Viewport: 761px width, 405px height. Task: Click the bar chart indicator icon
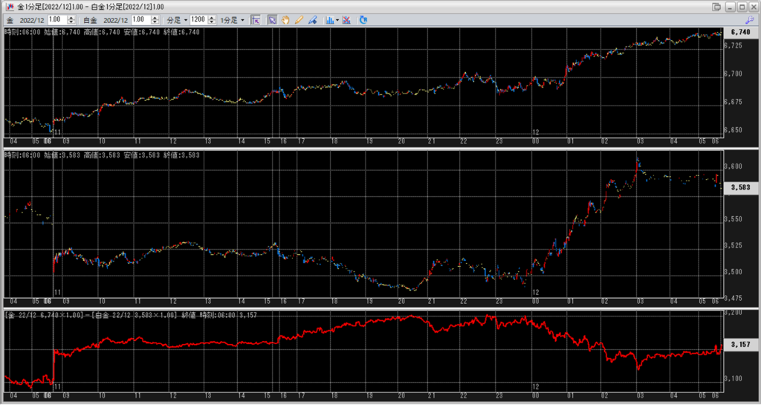click(328, 19)
